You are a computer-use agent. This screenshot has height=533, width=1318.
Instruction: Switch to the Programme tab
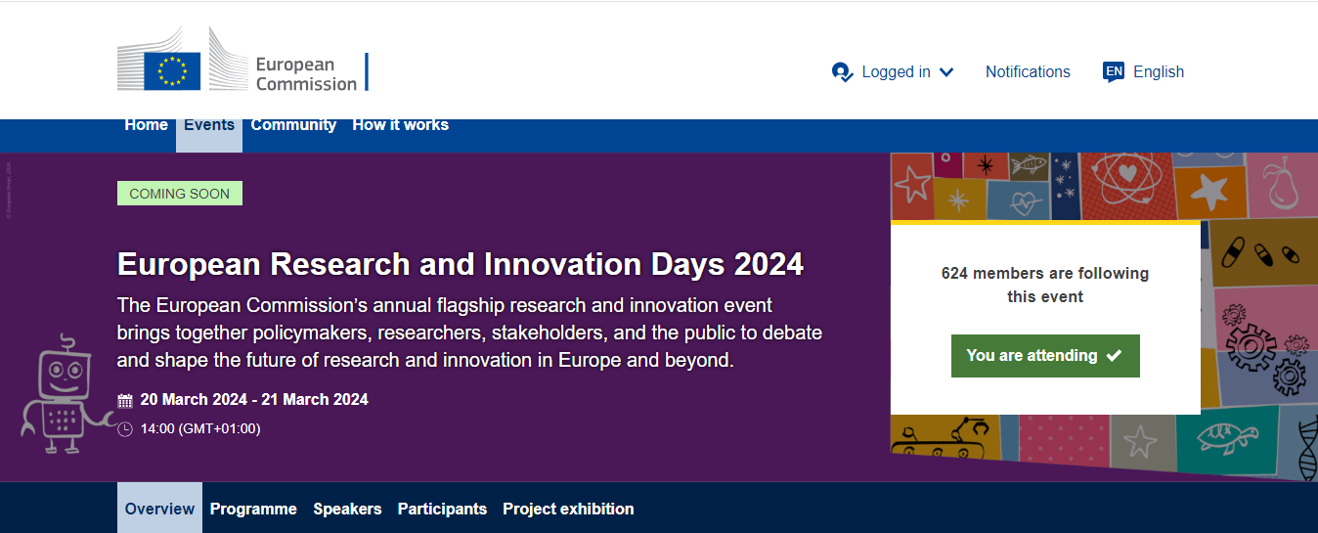click(253, 509)
